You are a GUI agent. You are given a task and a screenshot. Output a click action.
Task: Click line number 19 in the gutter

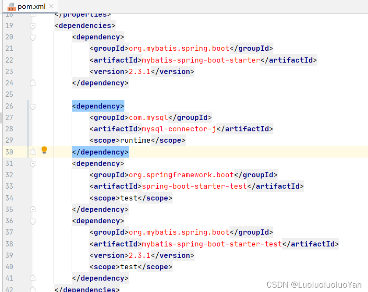click(x=9, y=25)
